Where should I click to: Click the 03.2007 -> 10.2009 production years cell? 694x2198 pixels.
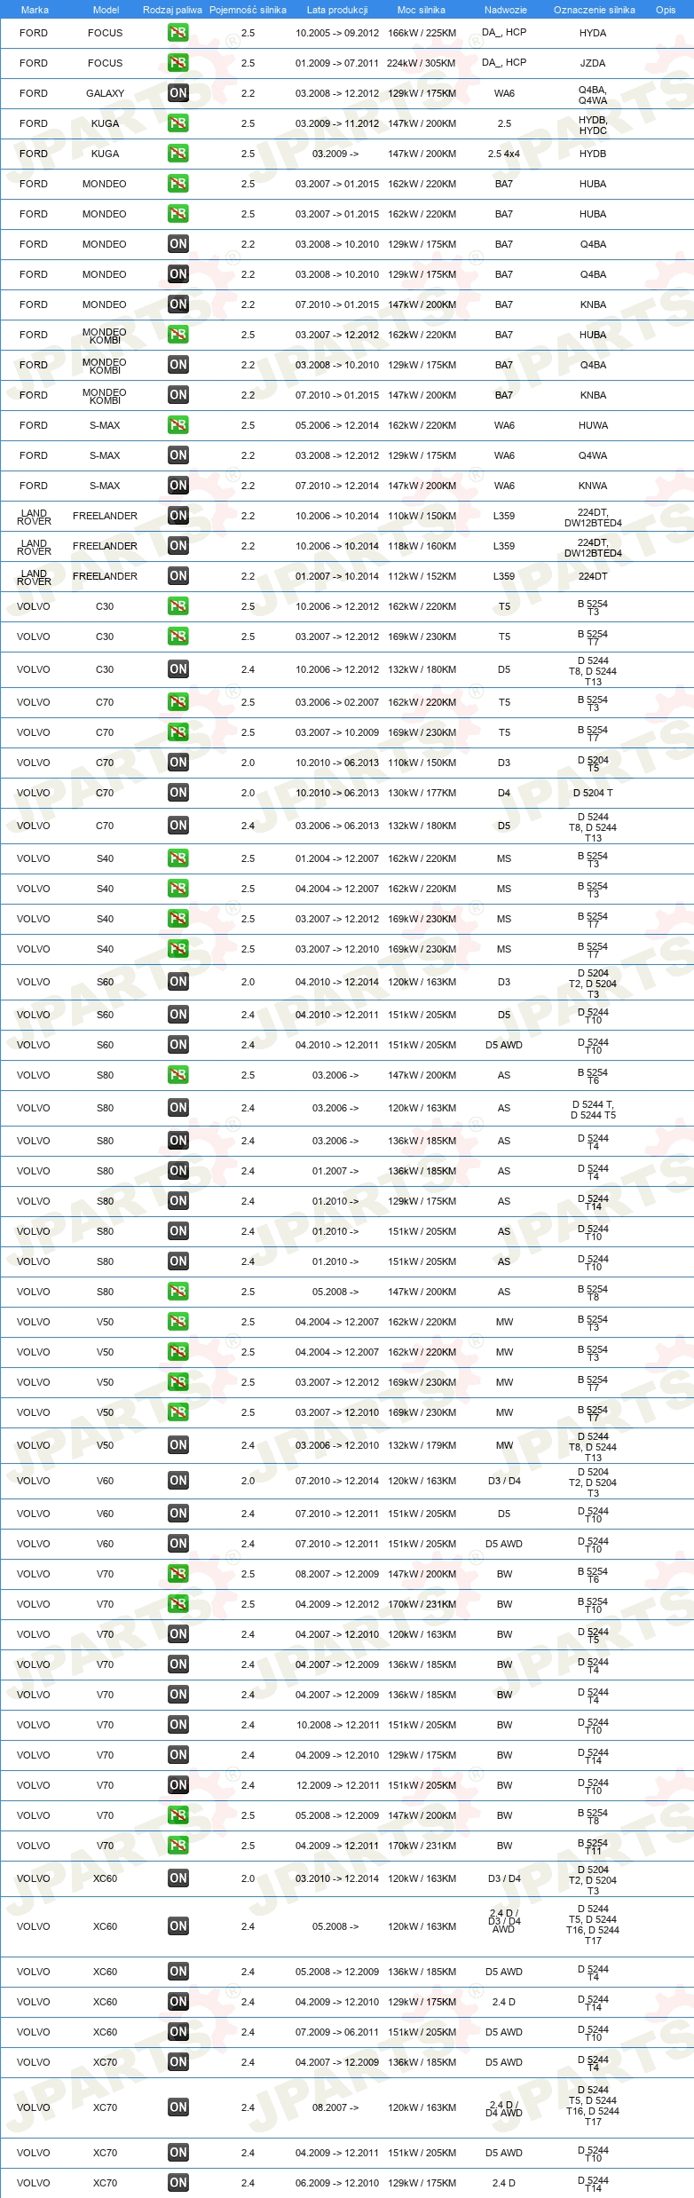point(337,732)
